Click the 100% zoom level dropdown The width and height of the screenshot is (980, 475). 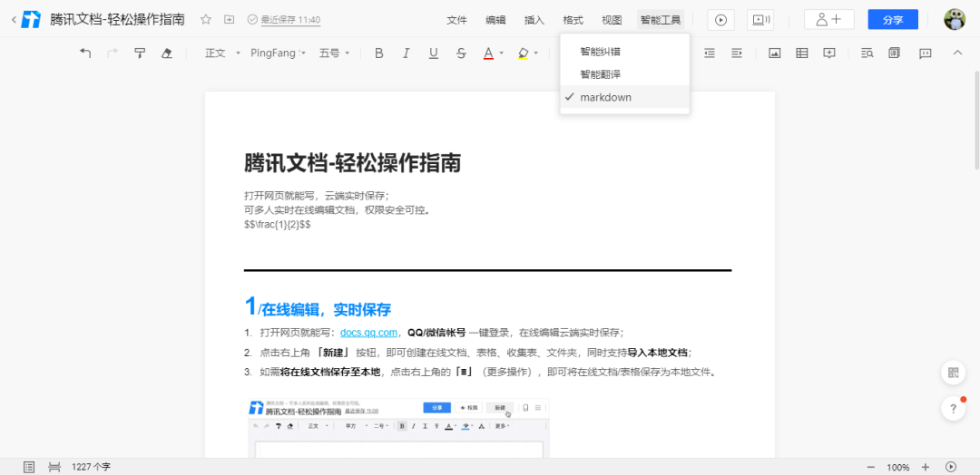click(x=898, y=467)
